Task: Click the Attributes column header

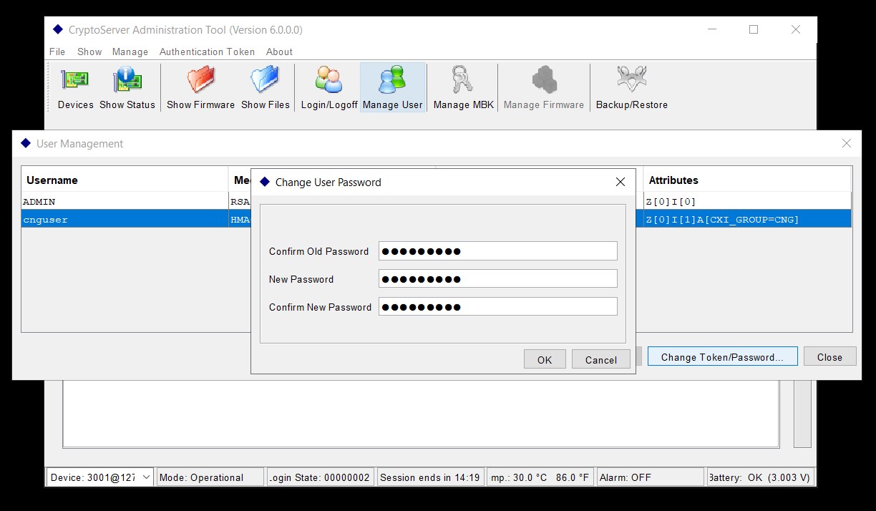Action: 748,180
